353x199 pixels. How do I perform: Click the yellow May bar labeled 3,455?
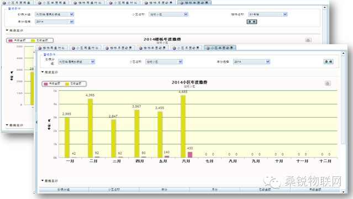[x=160, y=134]
